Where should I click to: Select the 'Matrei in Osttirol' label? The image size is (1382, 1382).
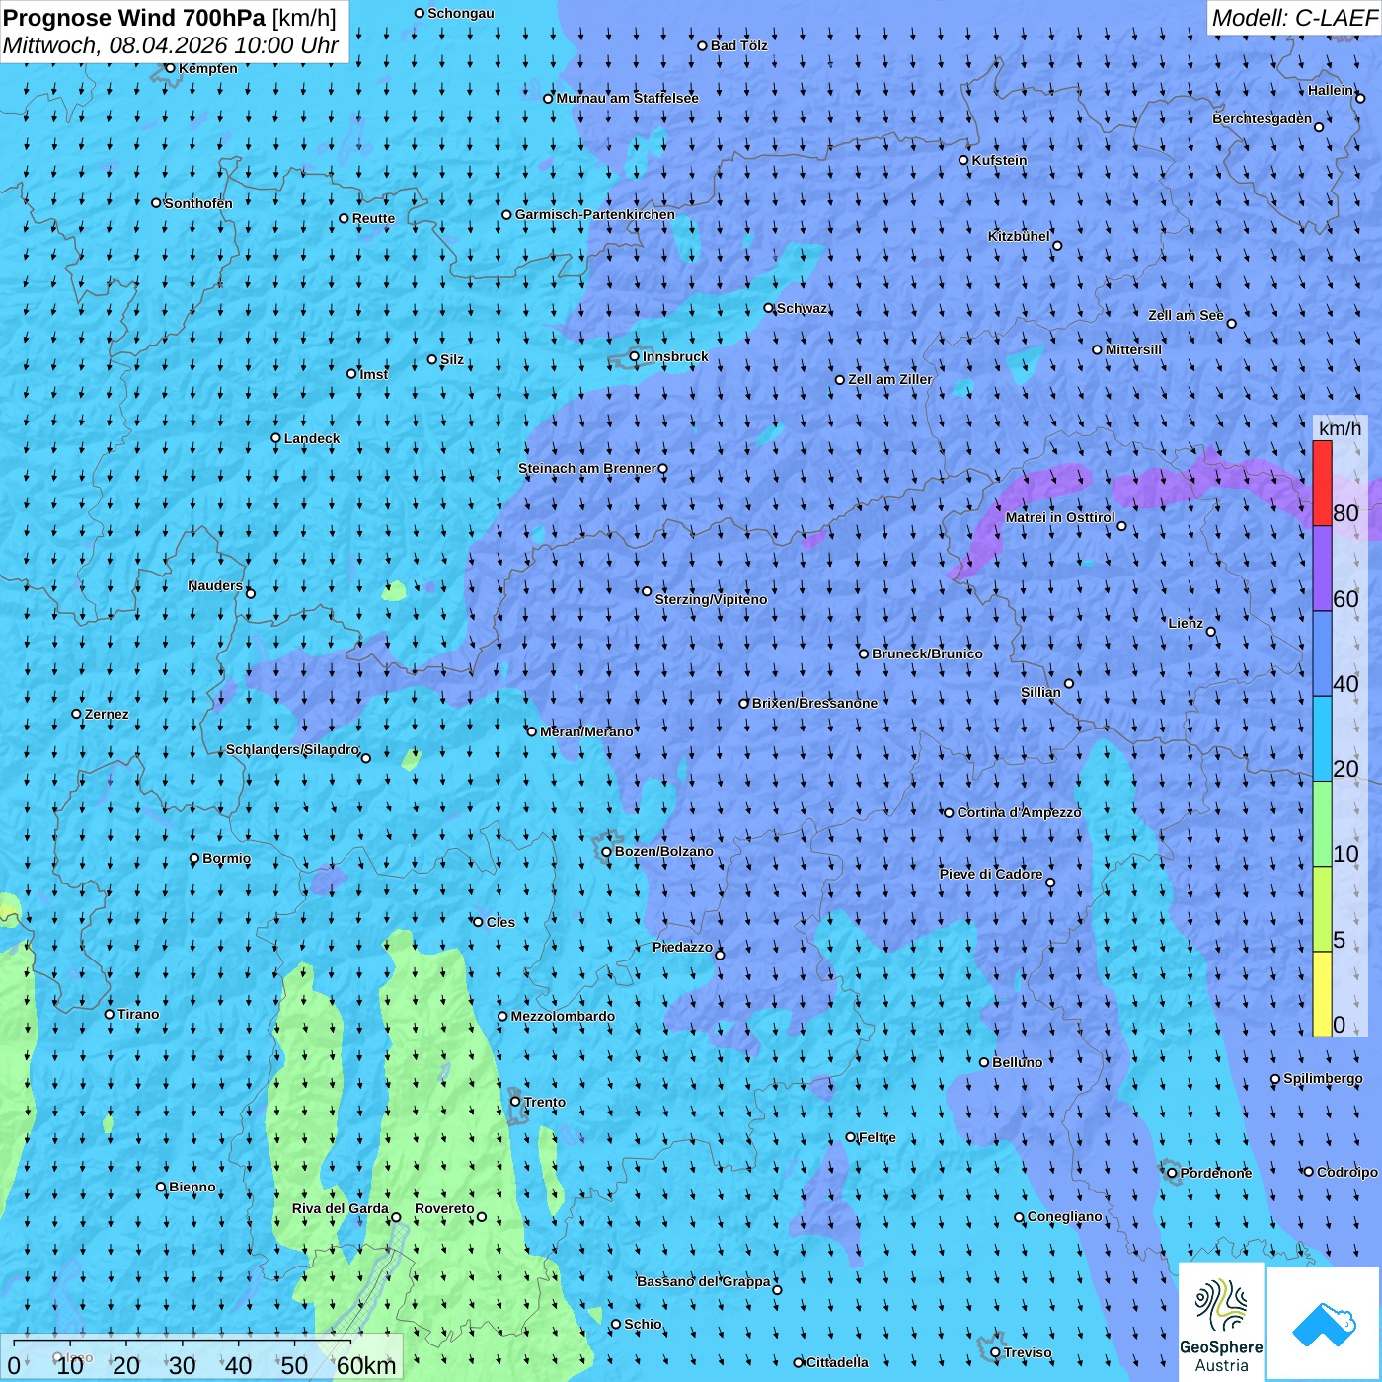coord(1060,517)
